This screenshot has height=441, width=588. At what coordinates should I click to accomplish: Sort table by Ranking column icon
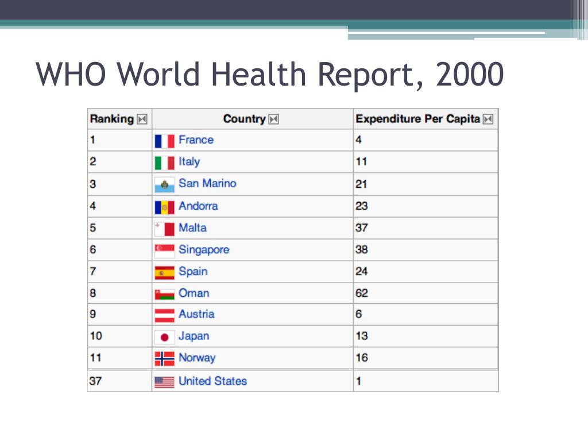tap(142, 119)
